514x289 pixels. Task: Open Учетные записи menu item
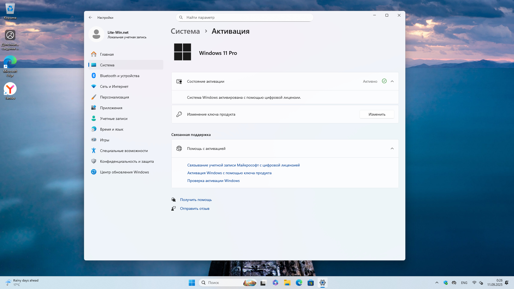pyautogui.click(x=114, y=119)
